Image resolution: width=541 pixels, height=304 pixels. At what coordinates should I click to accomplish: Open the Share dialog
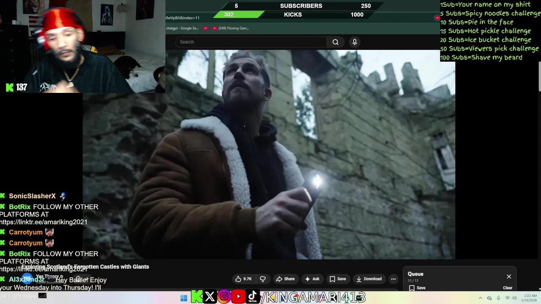pos(285,279)
